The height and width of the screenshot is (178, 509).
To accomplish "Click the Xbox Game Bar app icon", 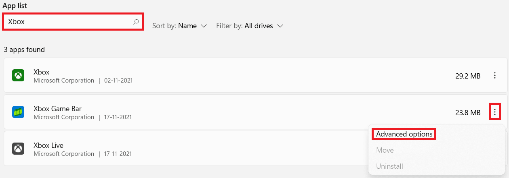I will click(18, 112).
